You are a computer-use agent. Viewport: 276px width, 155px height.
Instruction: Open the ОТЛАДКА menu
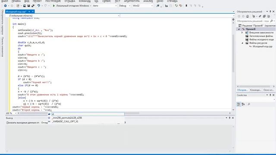tap(70, 1)
